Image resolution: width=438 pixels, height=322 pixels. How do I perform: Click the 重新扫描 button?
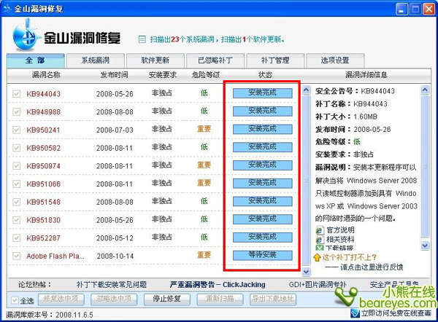pyautogui.click(x=220, y=299)
